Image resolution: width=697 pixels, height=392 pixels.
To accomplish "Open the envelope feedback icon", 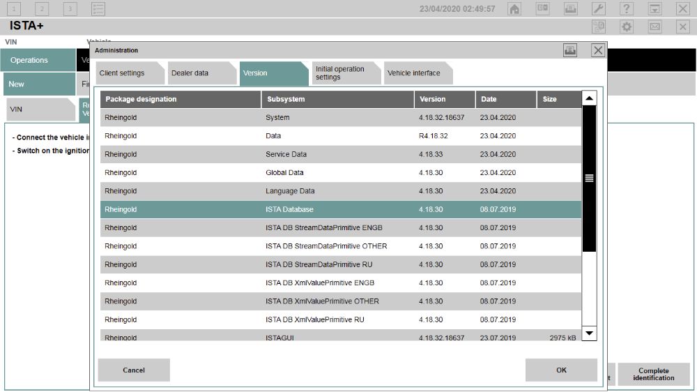I will click(654, 27).
